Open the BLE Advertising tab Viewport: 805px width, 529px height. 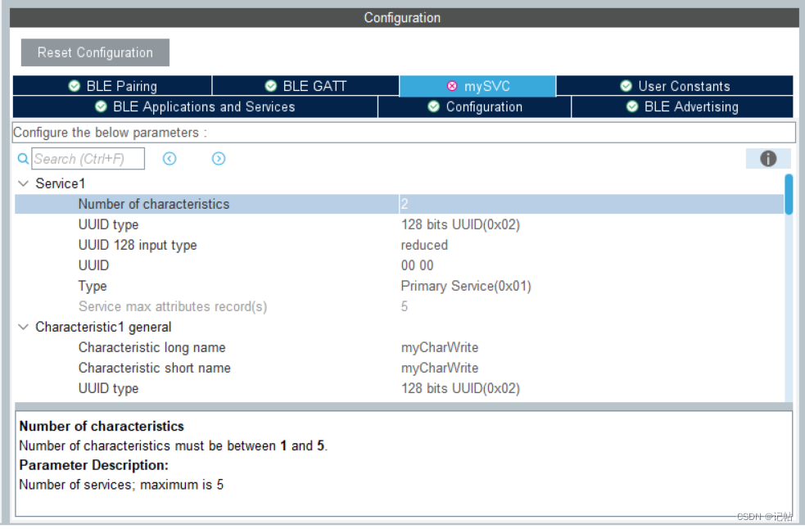click(x=682, y=106)
